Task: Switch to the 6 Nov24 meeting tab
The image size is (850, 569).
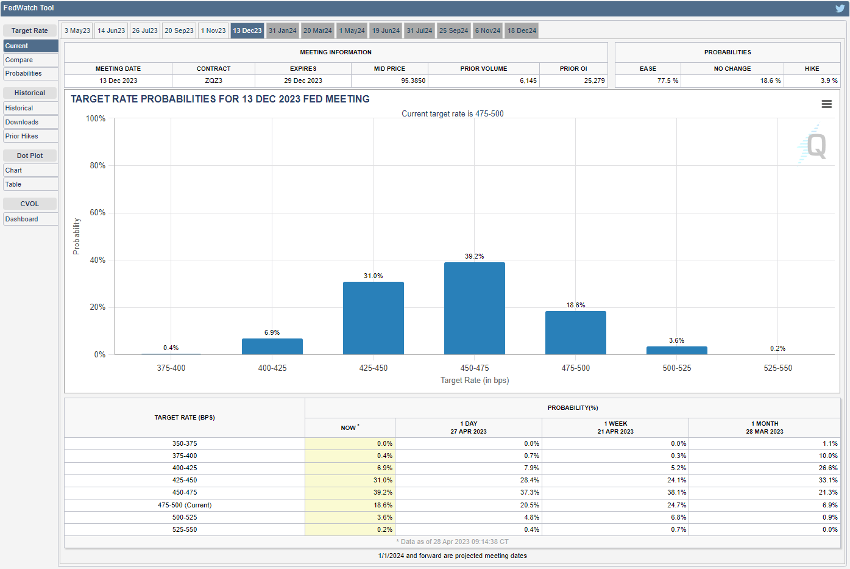Action: click(x=488, y=30)
